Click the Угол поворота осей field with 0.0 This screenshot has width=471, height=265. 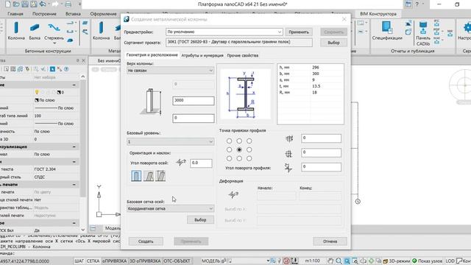click(x=201, y=163)
